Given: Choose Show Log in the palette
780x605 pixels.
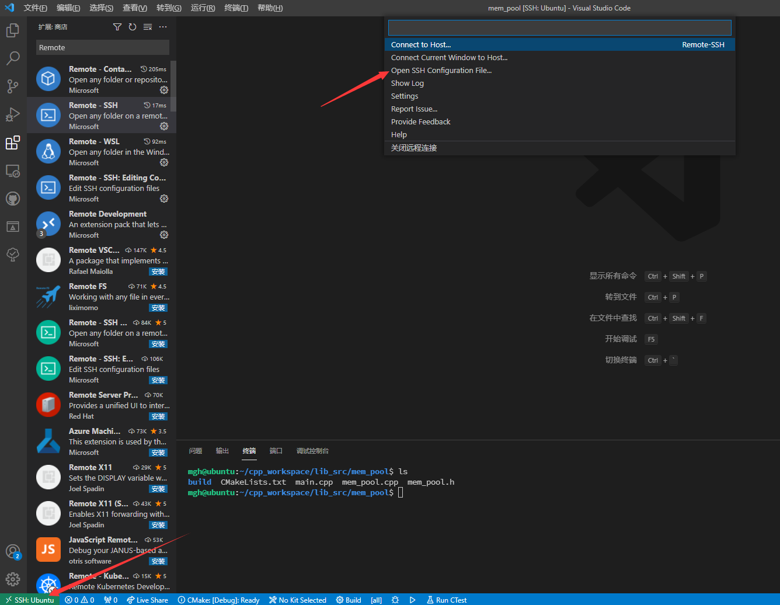Looking at the screenshot, I should pyautogui.click(x=560, y=83).
